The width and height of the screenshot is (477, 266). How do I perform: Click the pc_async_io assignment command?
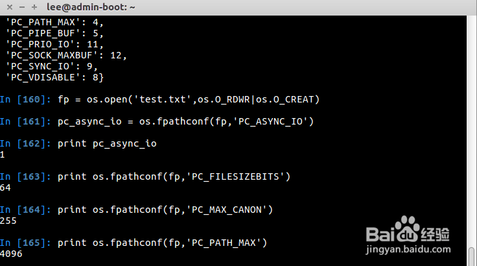point(186,121)
